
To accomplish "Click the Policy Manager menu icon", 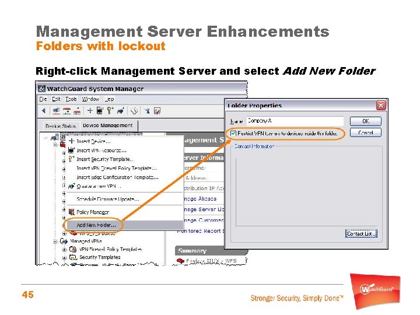I will pyautogui.click(x=71, y=212).
